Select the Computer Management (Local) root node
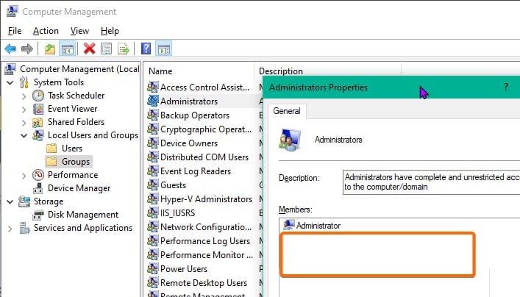This screenshot has height=297, width=520. tap(79, 69)
